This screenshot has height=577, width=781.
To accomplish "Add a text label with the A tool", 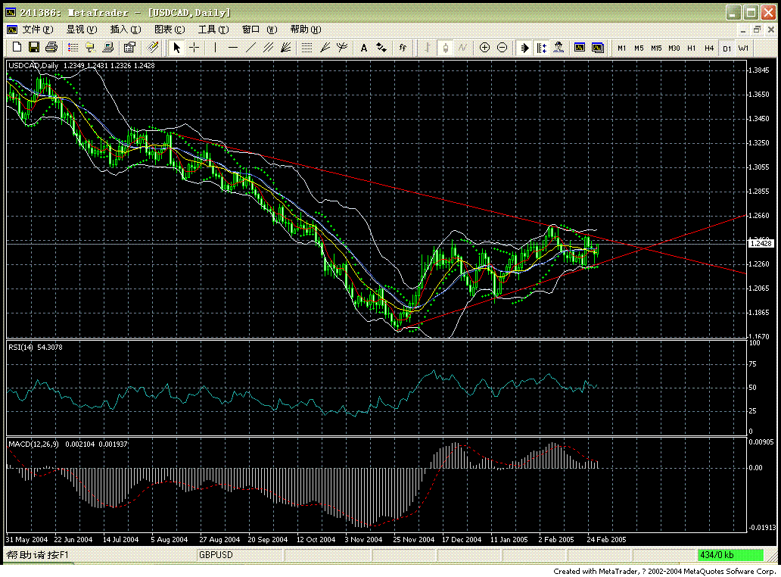I will pyautogui.click(x=363, y=47).
